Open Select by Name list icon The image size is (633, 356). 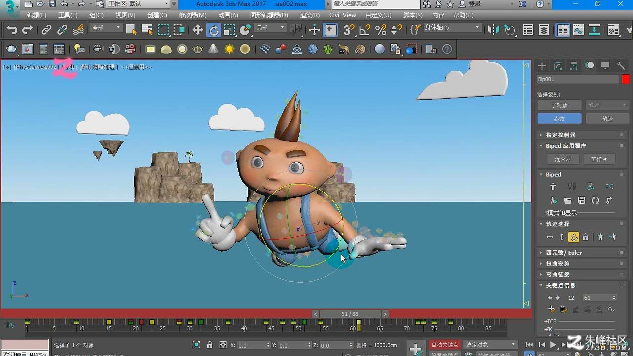pos(147,30)
